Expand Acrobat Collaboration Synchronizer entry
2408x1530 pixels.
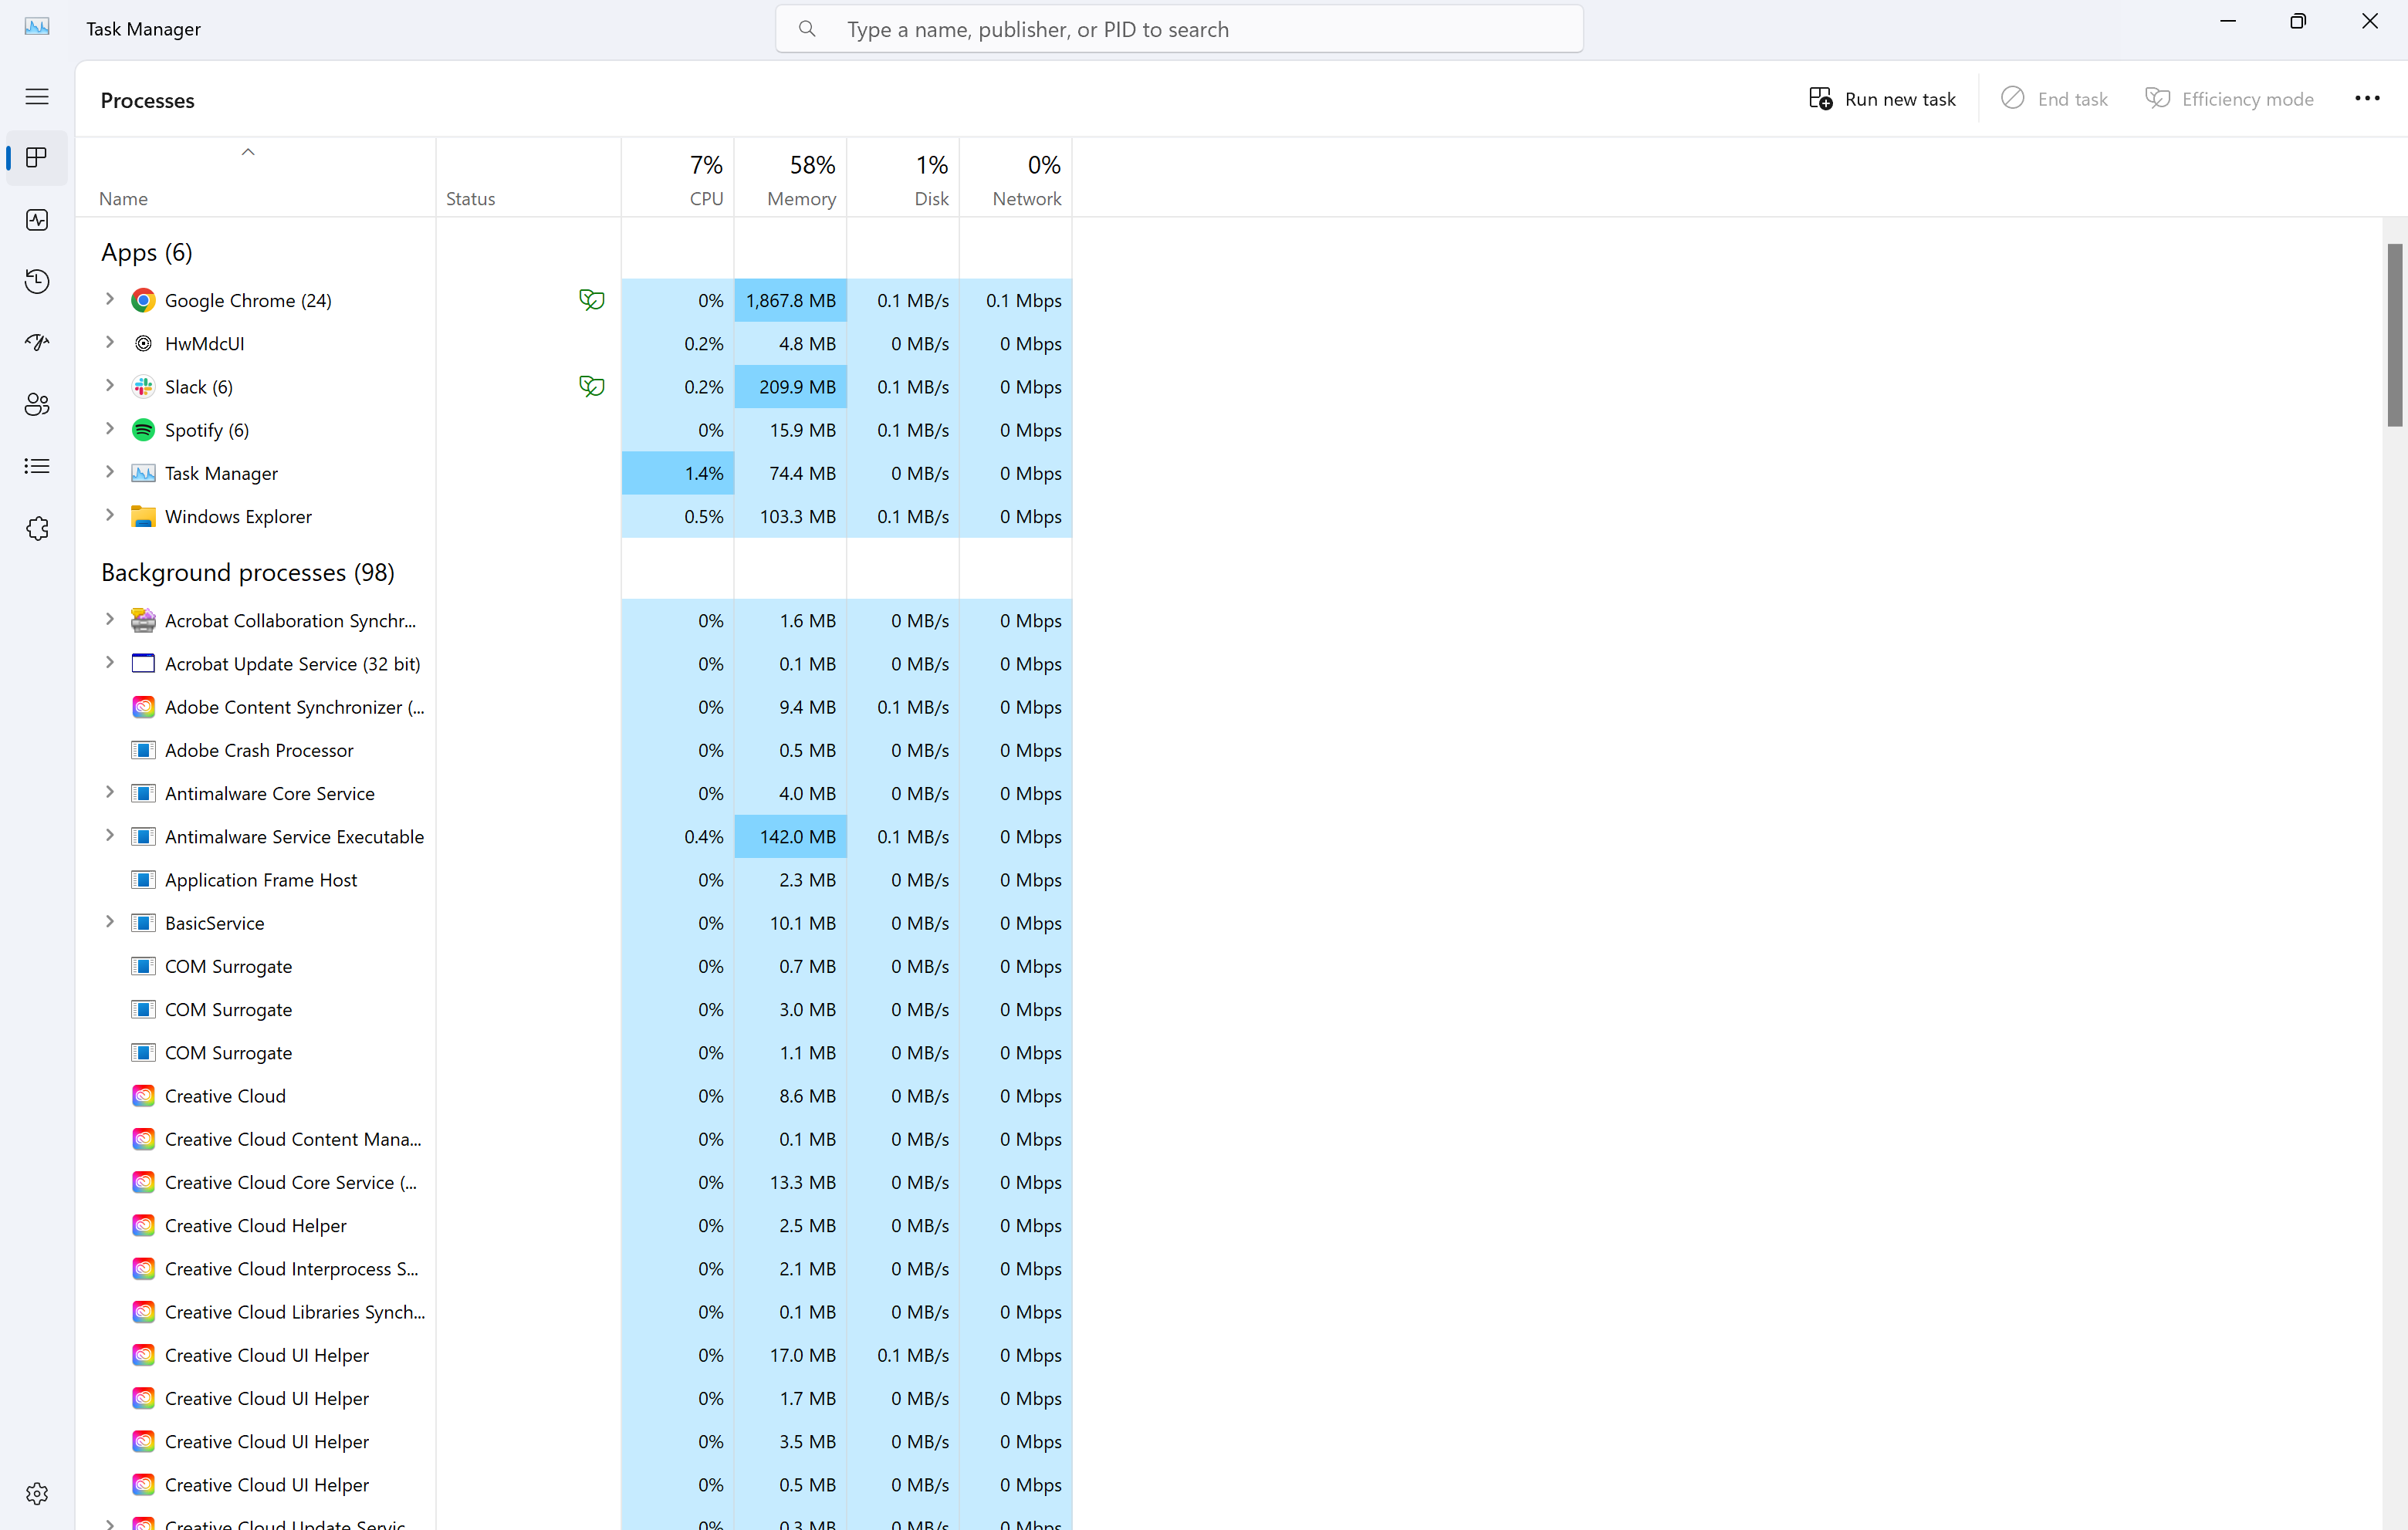(110, 619)
